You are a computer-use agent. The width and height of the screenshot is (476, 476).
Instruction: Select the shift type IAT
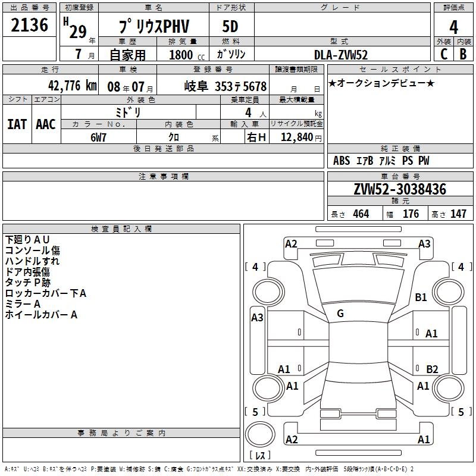tap(17, 124)
